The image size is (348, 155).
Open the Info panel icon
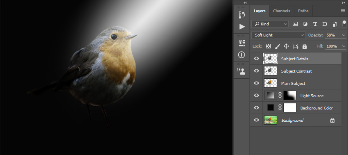click(x=242, y=55)
